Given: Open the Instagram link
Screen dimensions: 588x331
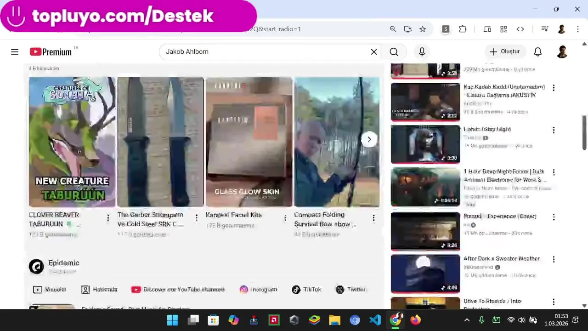Looking at the screenshot, I should click(x=258, y=290).
